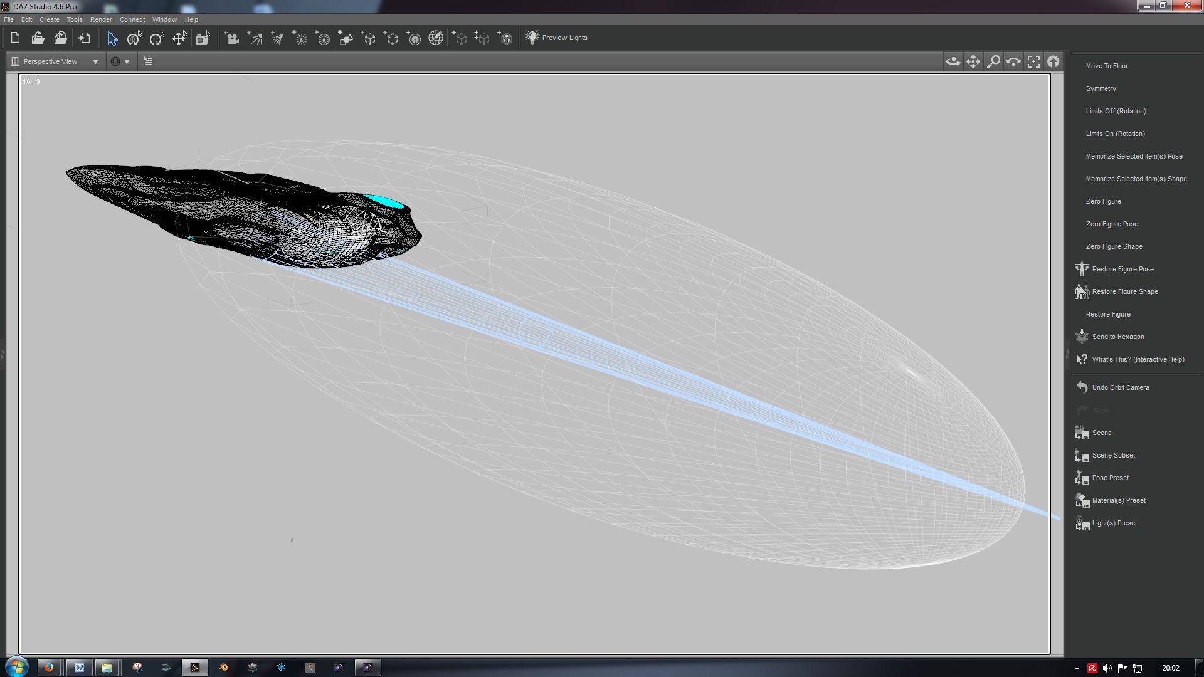The height and width of the screenshot is (677, 1204).
Task: Open the file folder icon in toolbar
Action: click(38, 38)
